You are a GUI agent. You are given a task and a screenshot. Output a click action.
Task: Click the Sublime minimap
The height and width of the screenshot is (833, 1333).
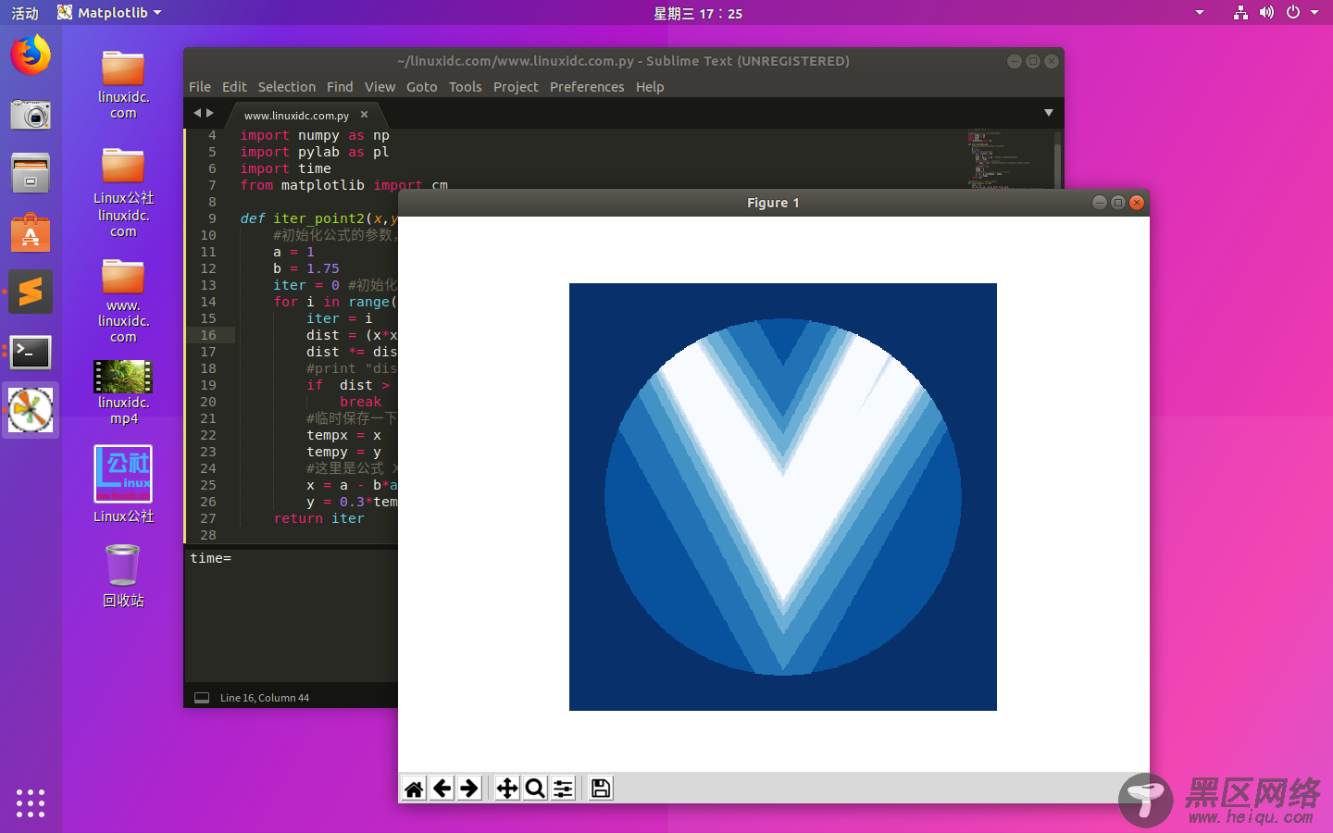point(1009,158)
